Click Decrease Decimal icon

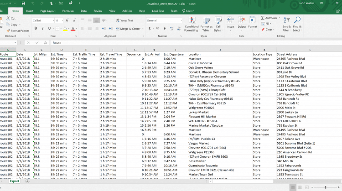click(179, 29)
